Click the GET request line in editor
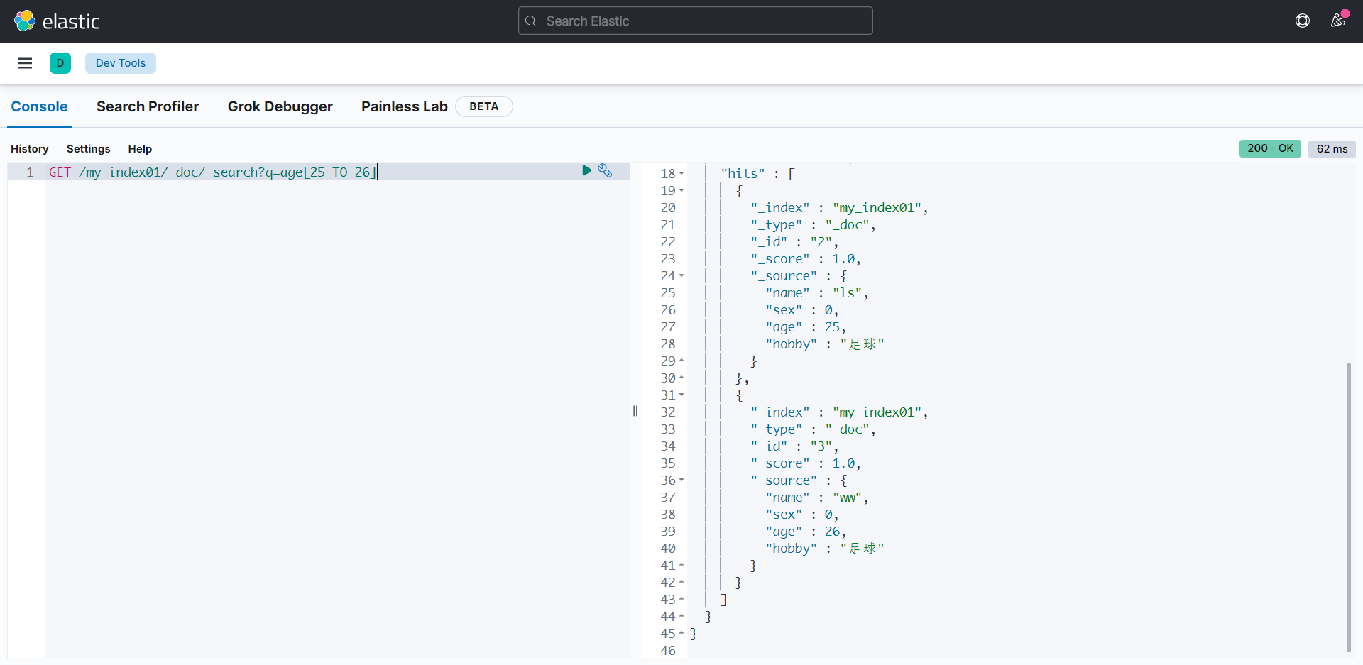1363x665 pixels. [x=213, y=172]
